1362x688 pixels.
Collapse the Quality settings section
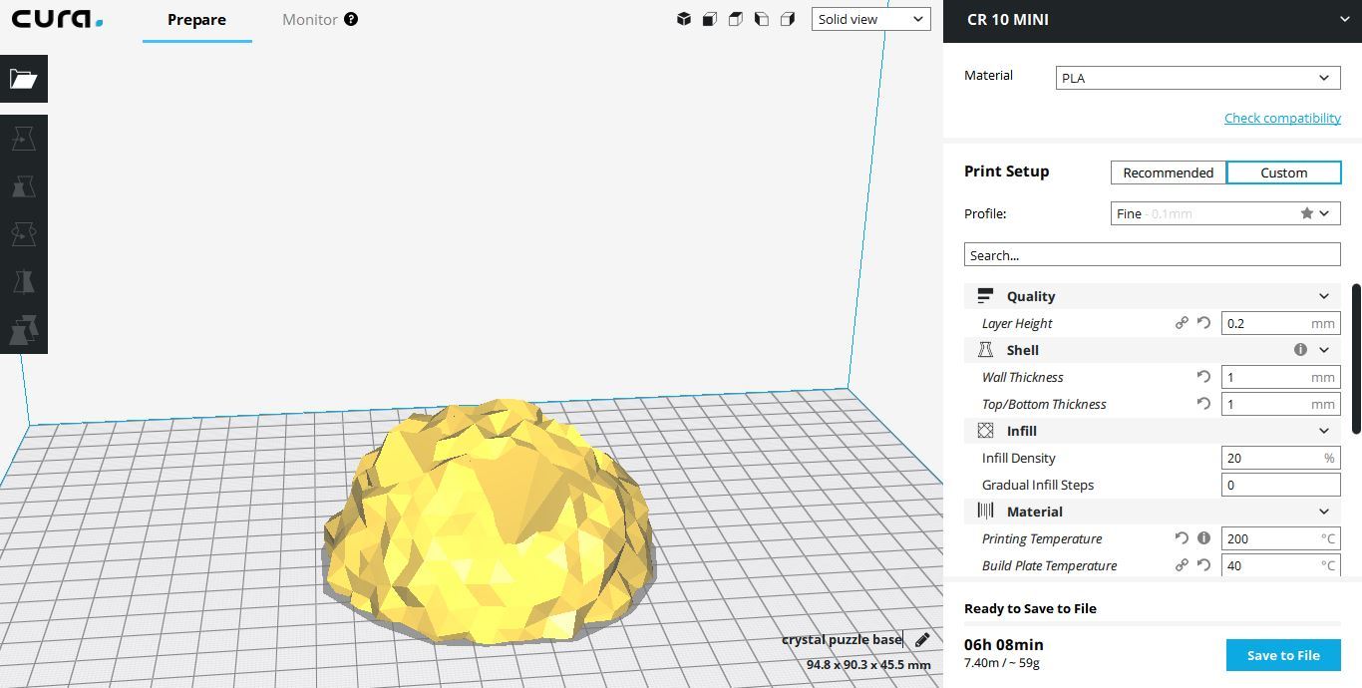click(x=1324, y=295)
